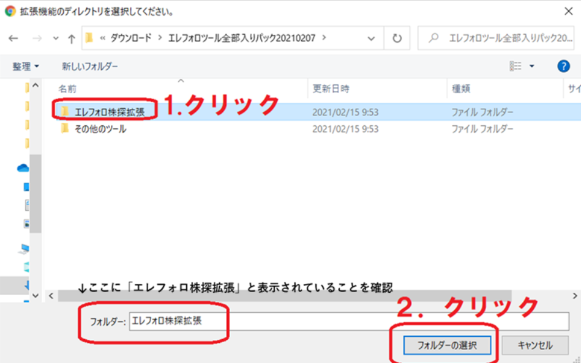
Task: Click date 2021/02/15 9:53 of その他のツール
Action: click(345, 129)
